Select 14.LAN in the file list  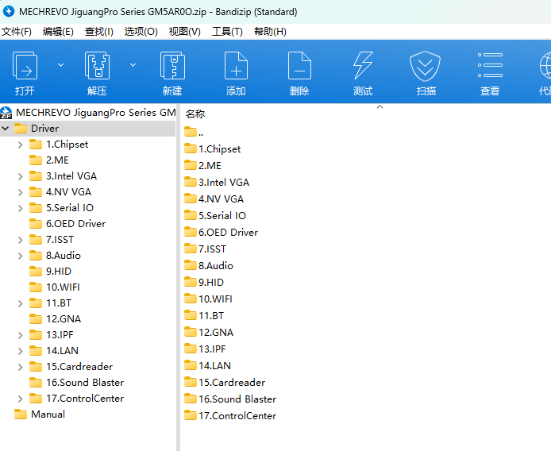208,366
